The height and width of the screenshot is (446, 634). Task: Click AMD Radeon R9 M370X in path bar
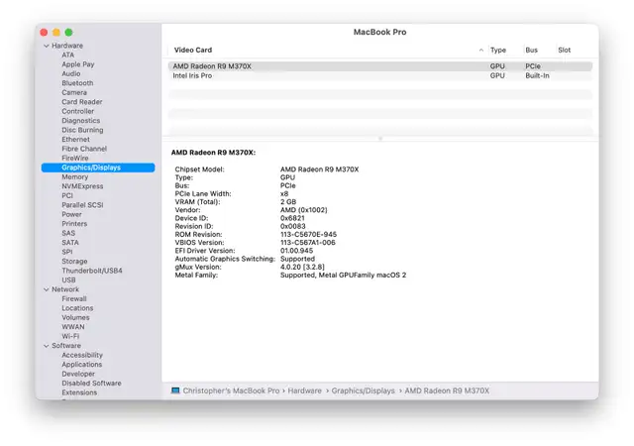click(447, 390)
